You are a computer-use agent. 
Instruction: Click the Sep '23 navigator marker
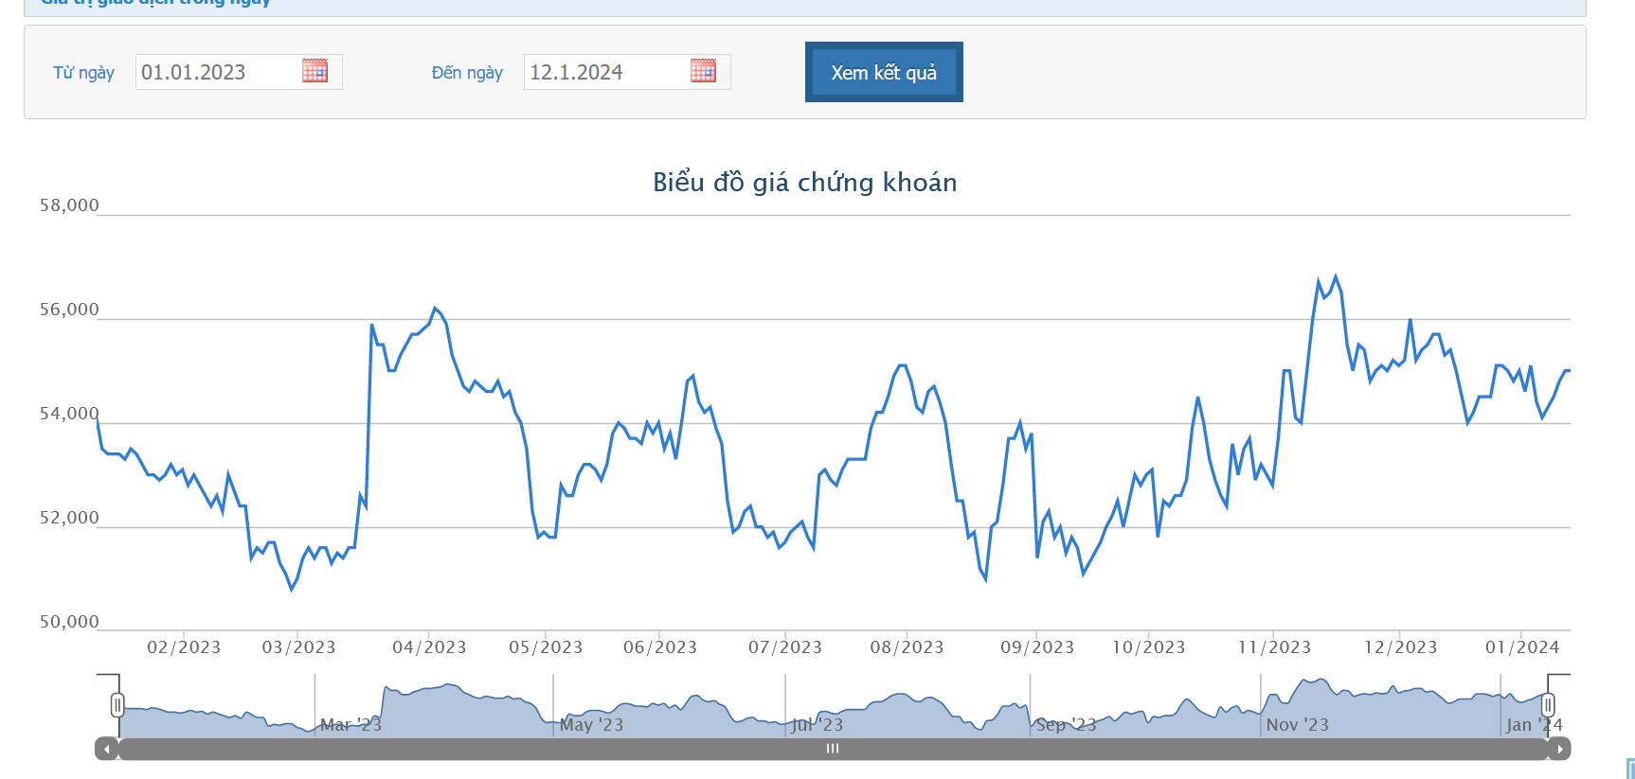click(1066, 725)
